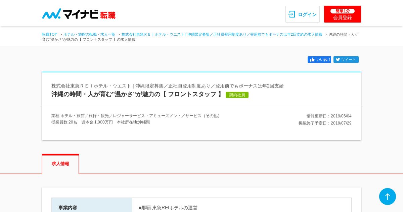Open the ログイン button
Image resolution: width=403 pixels, height=212 pixels.
pyautogui.click(x=303, y=14)
